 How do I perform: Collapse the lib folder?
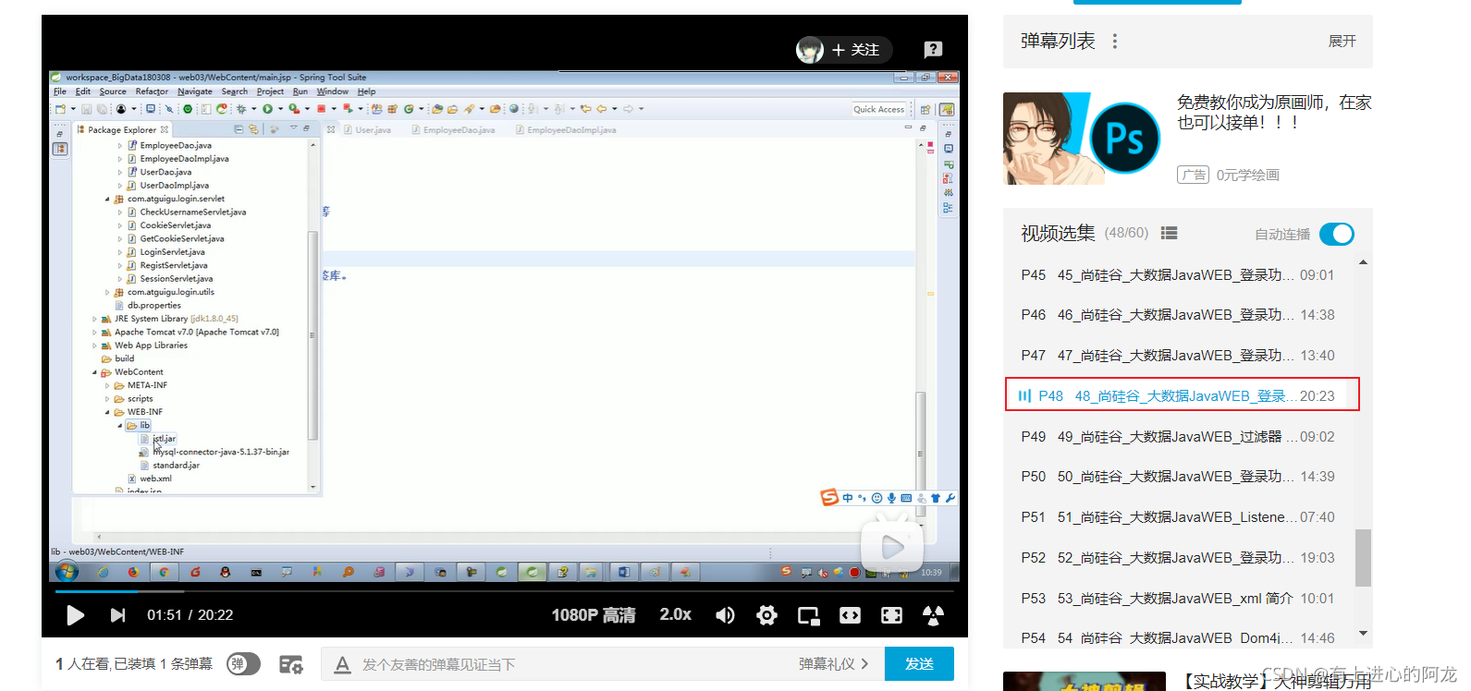tap(120, 426)
